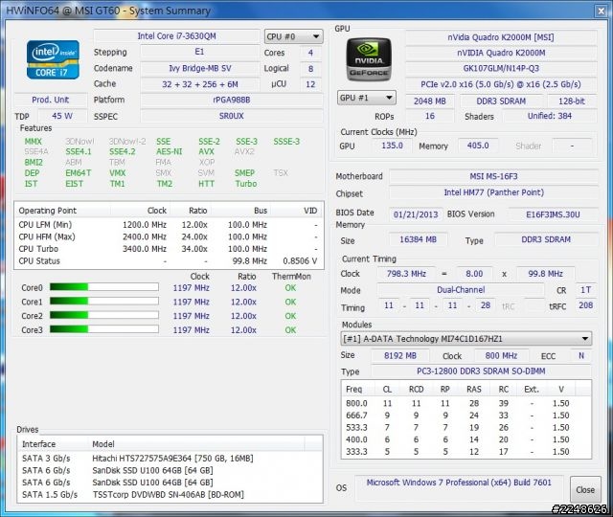613x517 pixels.
Task: Click the tRFC 208 value
Action: tap(585, 305)
